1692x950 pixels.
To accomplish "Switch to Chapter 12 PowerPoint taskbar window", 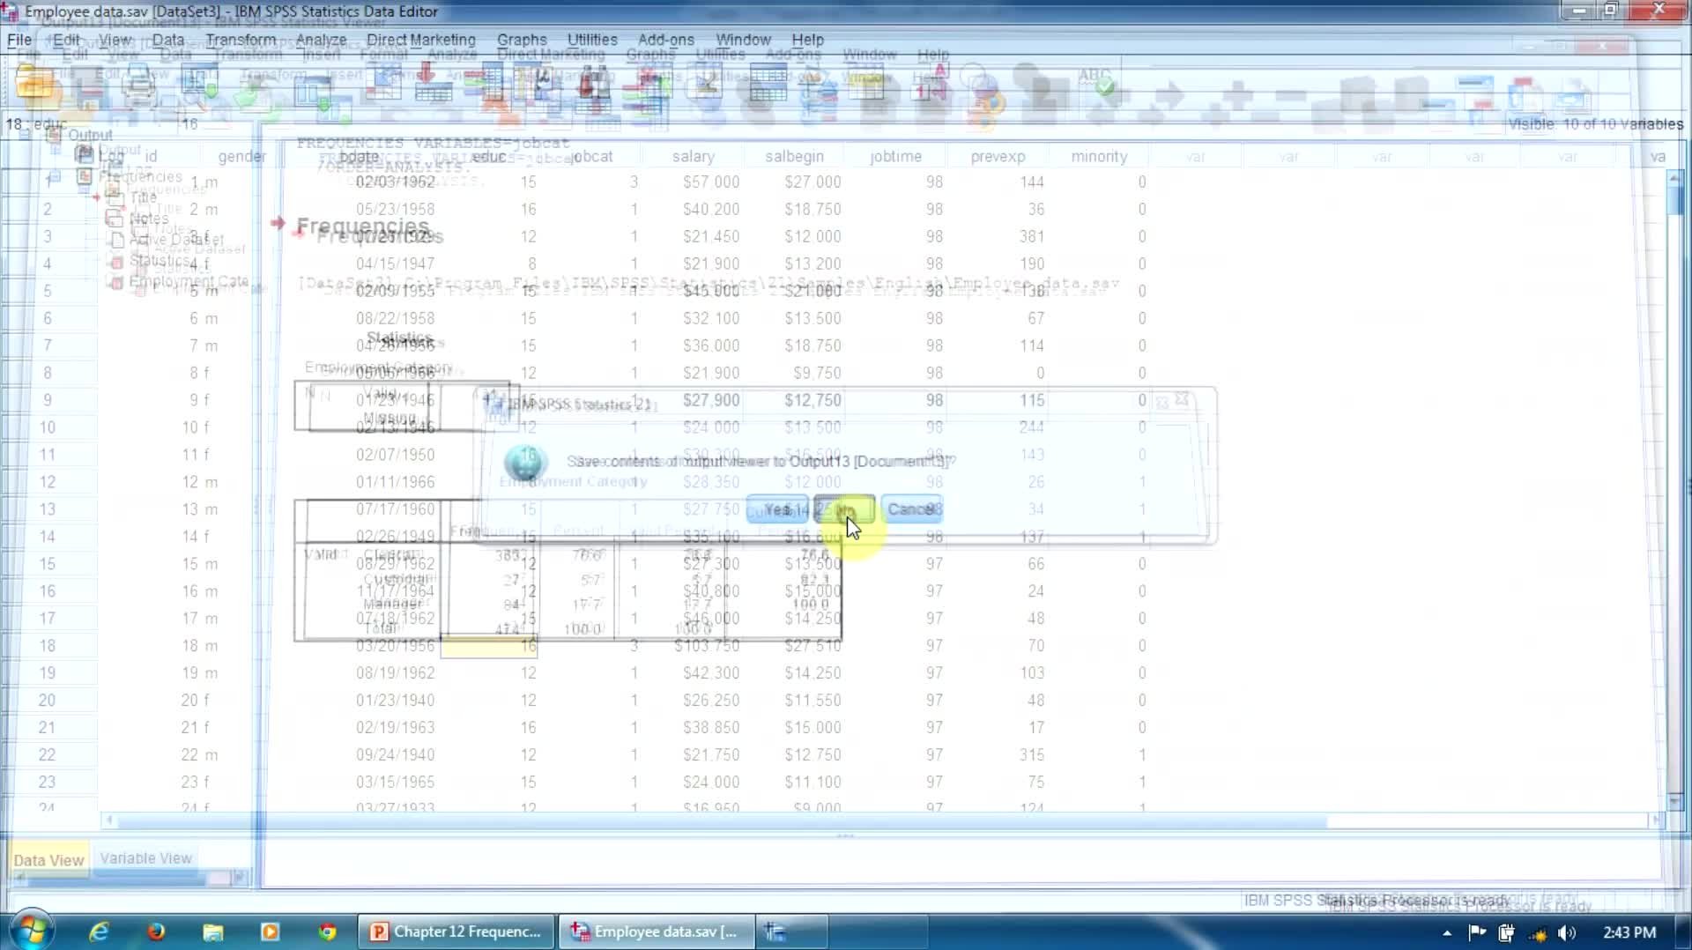I will tap(456, 931).
